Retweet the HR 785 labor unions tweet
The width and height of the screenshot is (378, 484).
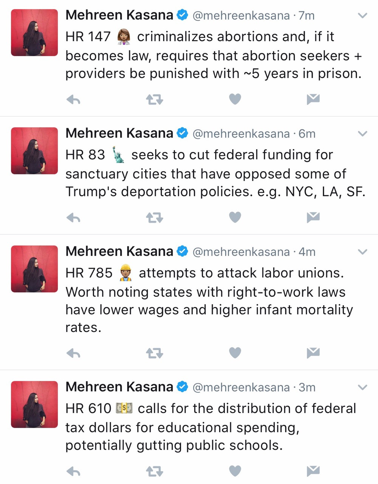click(154, 353)
